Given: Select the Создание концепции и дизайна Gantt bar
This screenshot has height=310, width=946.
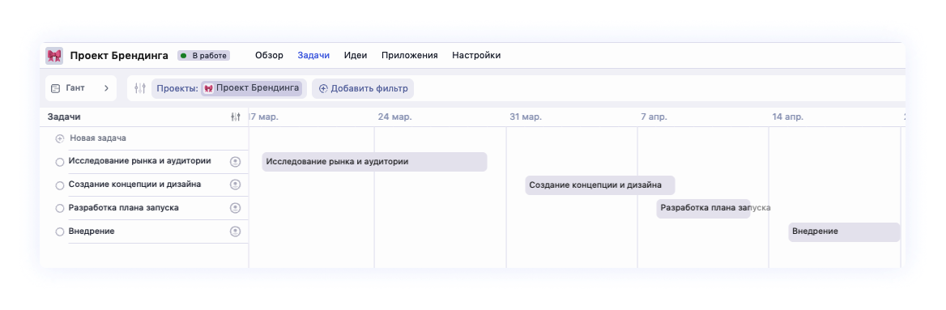Looking at the screenshot, I should pyautogui.click(x=599, y=185).
